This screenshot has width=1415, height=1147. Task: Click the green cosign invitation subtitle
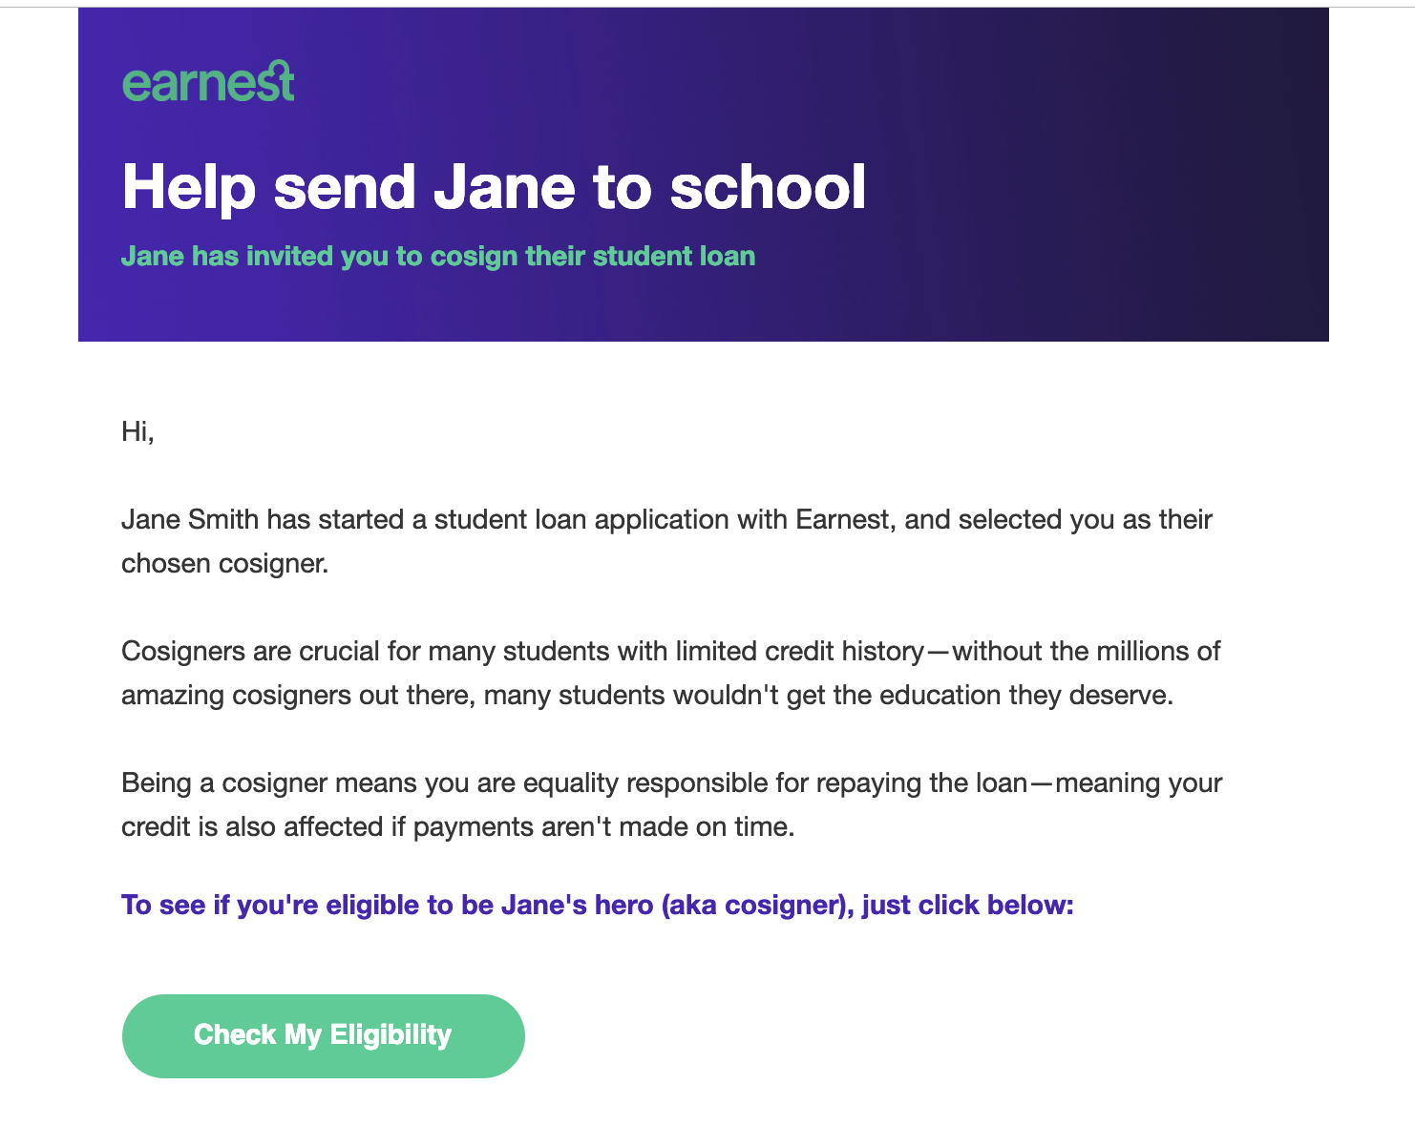tap(438, 257)
